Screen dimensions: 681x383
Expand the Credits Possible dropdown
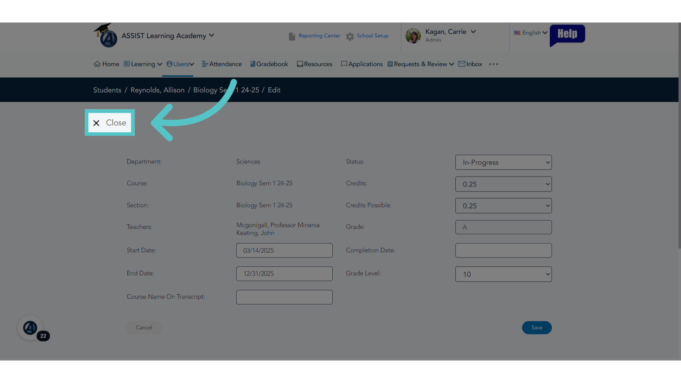503,206
